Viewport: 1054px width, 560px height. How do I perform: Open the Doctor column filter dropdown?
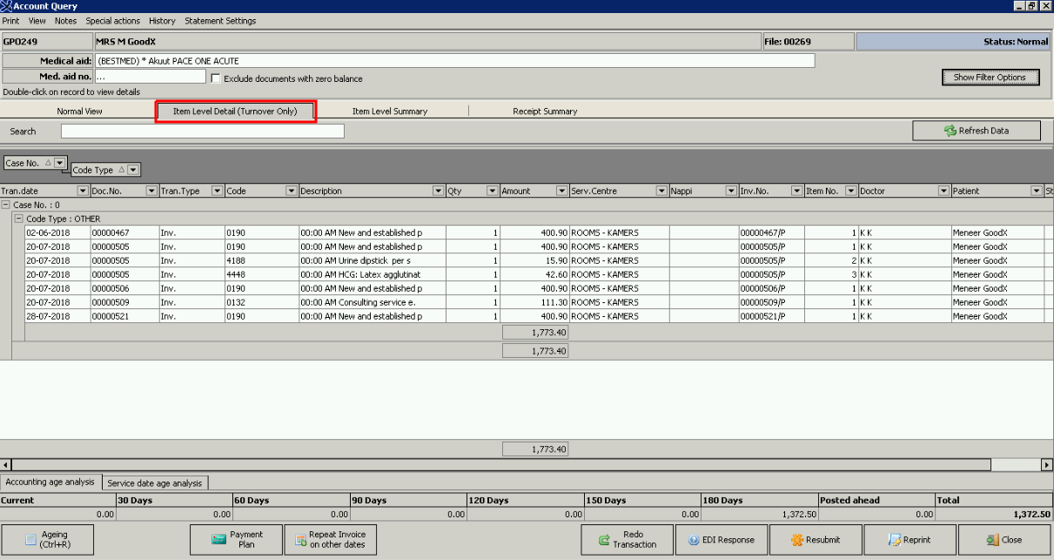943,191
